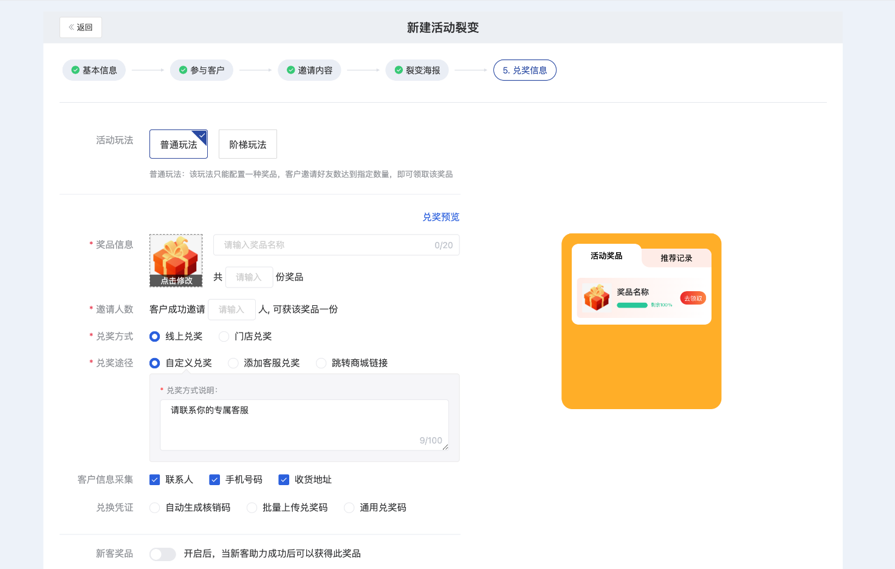Uncheck the 联系人 checkbox
The height and width of the screenshot is (569, 895).
pos(155,480)
